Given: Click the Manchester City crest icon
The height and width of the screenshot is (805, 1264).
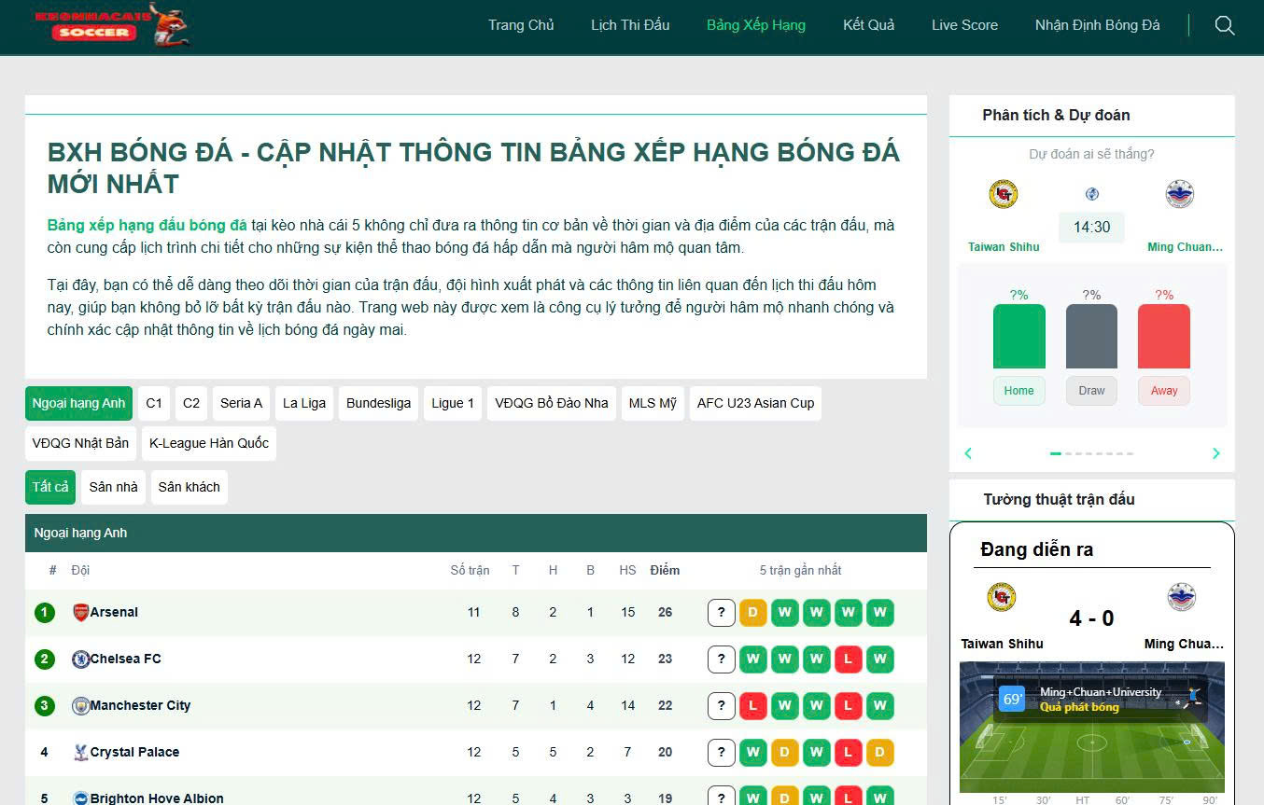Looking at the screenshot, I should pos(80,706).
